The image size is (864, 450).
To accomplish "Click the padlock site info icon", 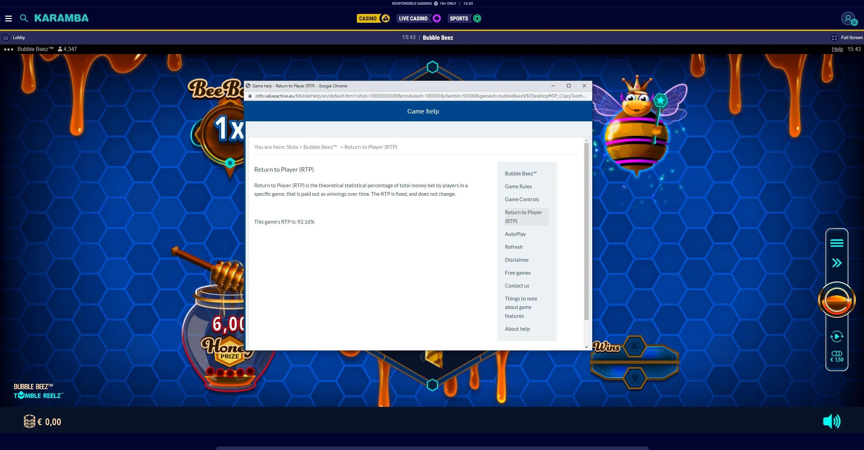I will pyautogui.click(x=250, y=96).
